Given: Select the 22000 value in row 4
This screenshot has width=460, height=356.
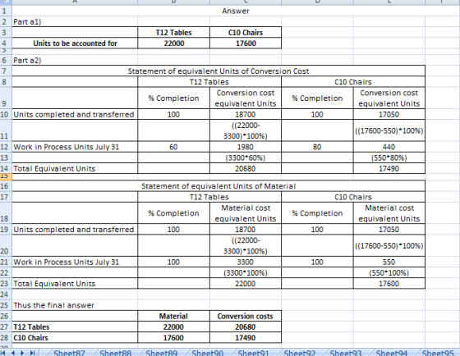Looking at the screenshot, I should (173, 43).
